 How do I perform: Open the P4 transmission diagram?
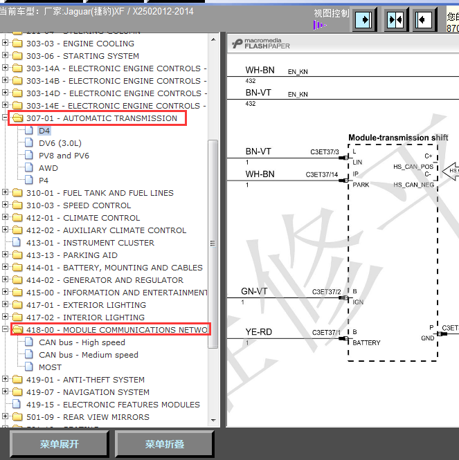point(44,181)
